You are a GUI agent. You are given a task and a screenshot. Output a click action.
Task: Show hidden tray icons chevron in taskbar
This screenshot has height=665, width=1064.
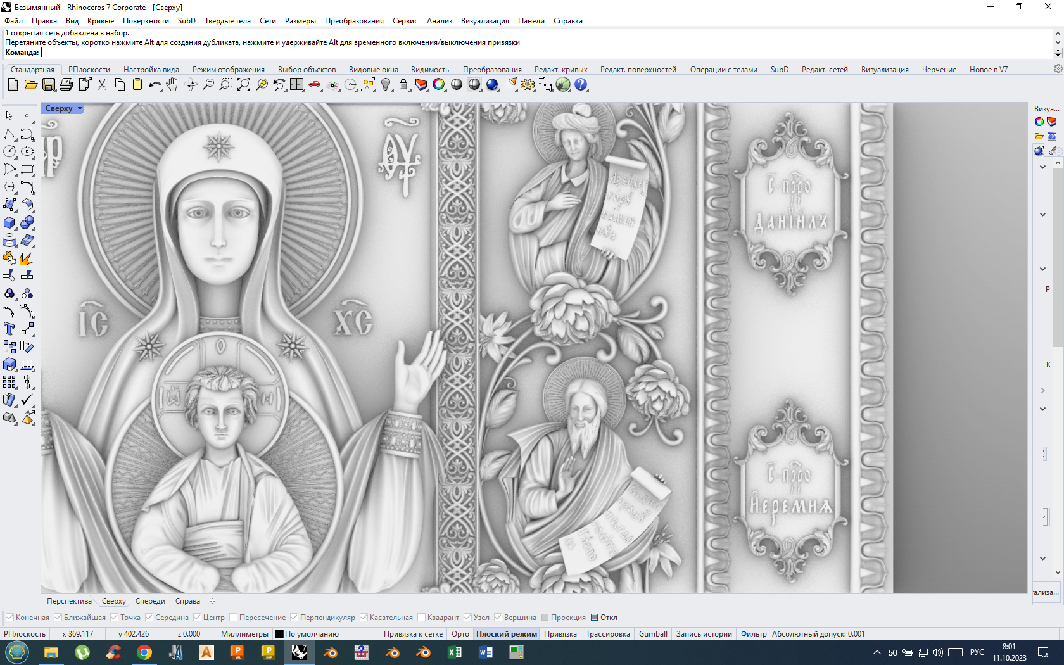(x=877, y=652)
